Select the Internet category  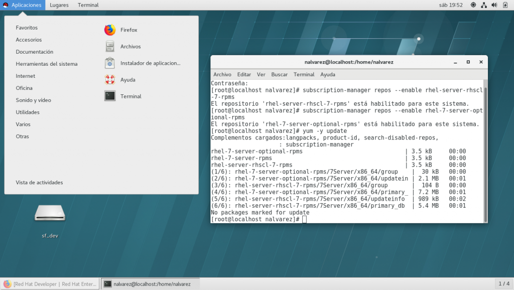click(25, 76)
